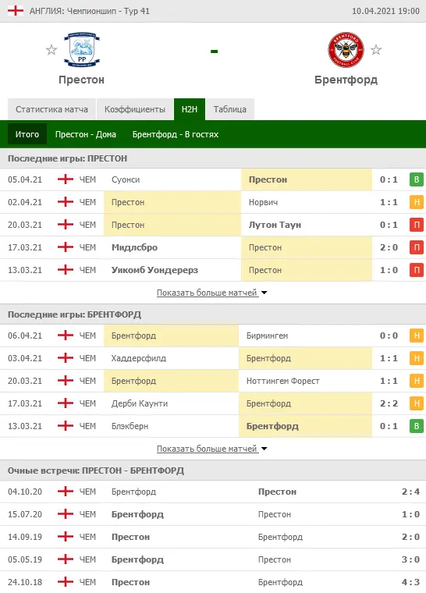Click the England flag in header
Image resolution: width=426 pixels, height=593 pixels.
pyautogui.click(x=16, y=11)
